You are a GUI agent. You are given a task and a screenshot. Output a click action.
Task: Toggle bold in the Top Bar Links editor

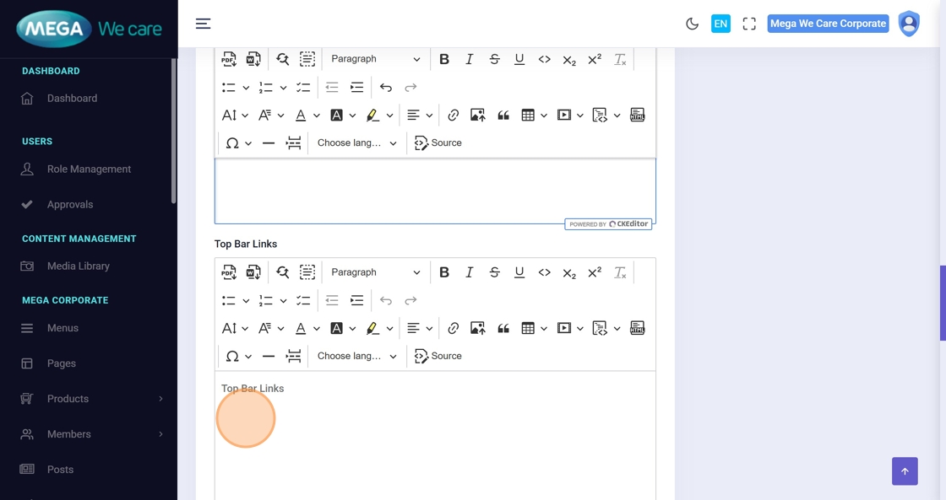coord(444,272)
